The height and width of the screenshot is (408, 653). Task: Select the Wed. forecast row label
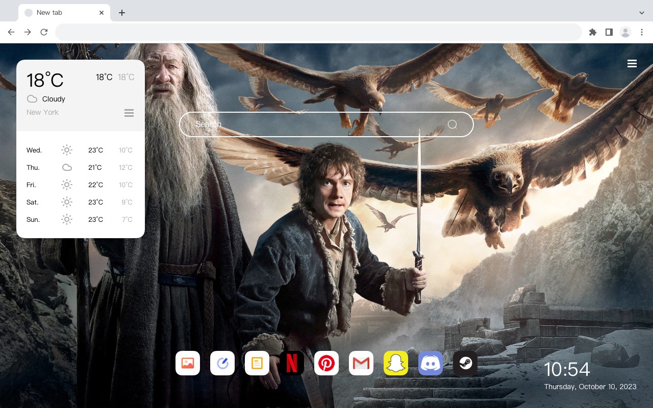34,150
